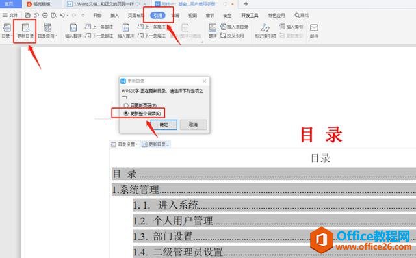Click the TOC entry 1.系统管理
Image resolution: width=416 pixels, height=258 pixels.
(264, 190)
